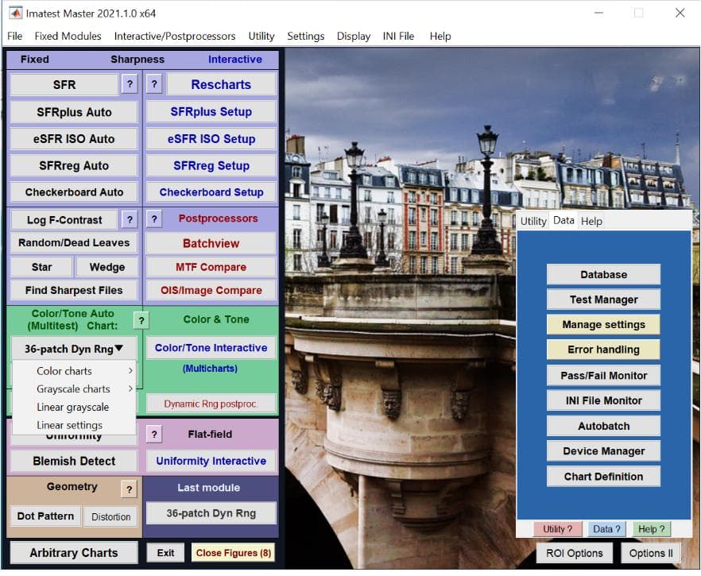Open the Utility menu in menu bar

pos(261,37)
